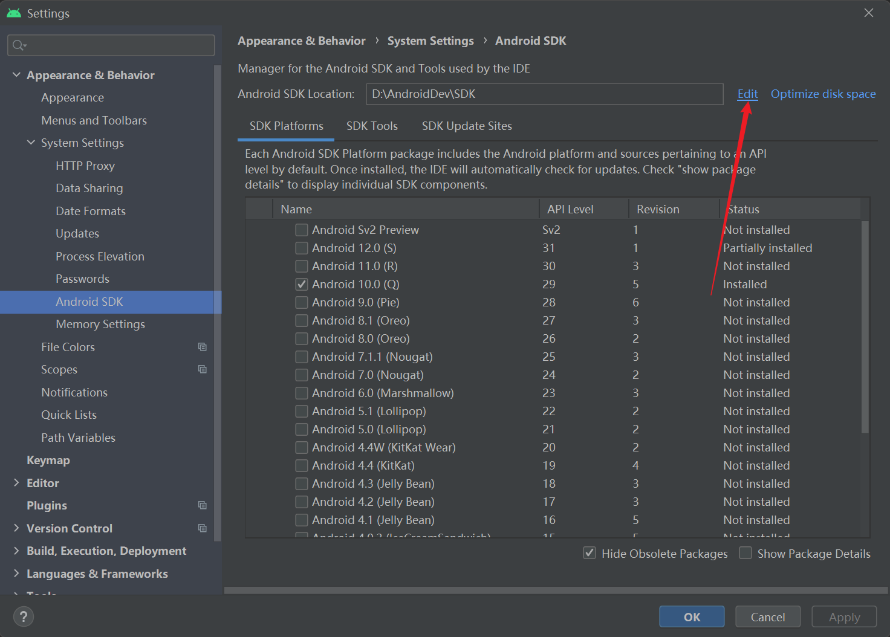Open HTTP Proxy settings
The width and height of the screenshot is (890, 637).
coord(85,166)
